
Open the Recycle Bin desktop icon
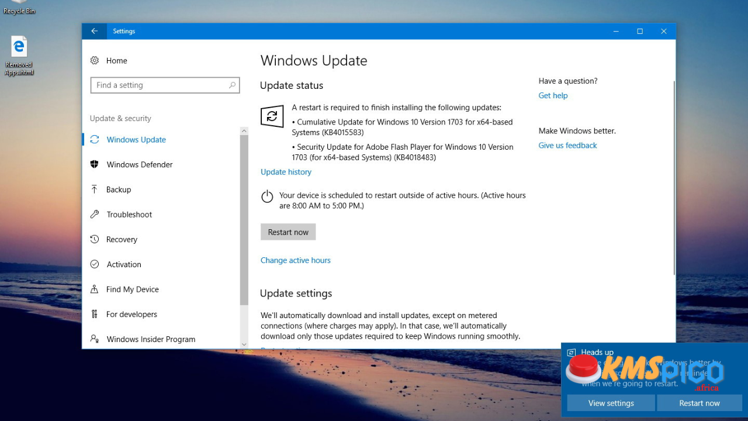point(19,8)
